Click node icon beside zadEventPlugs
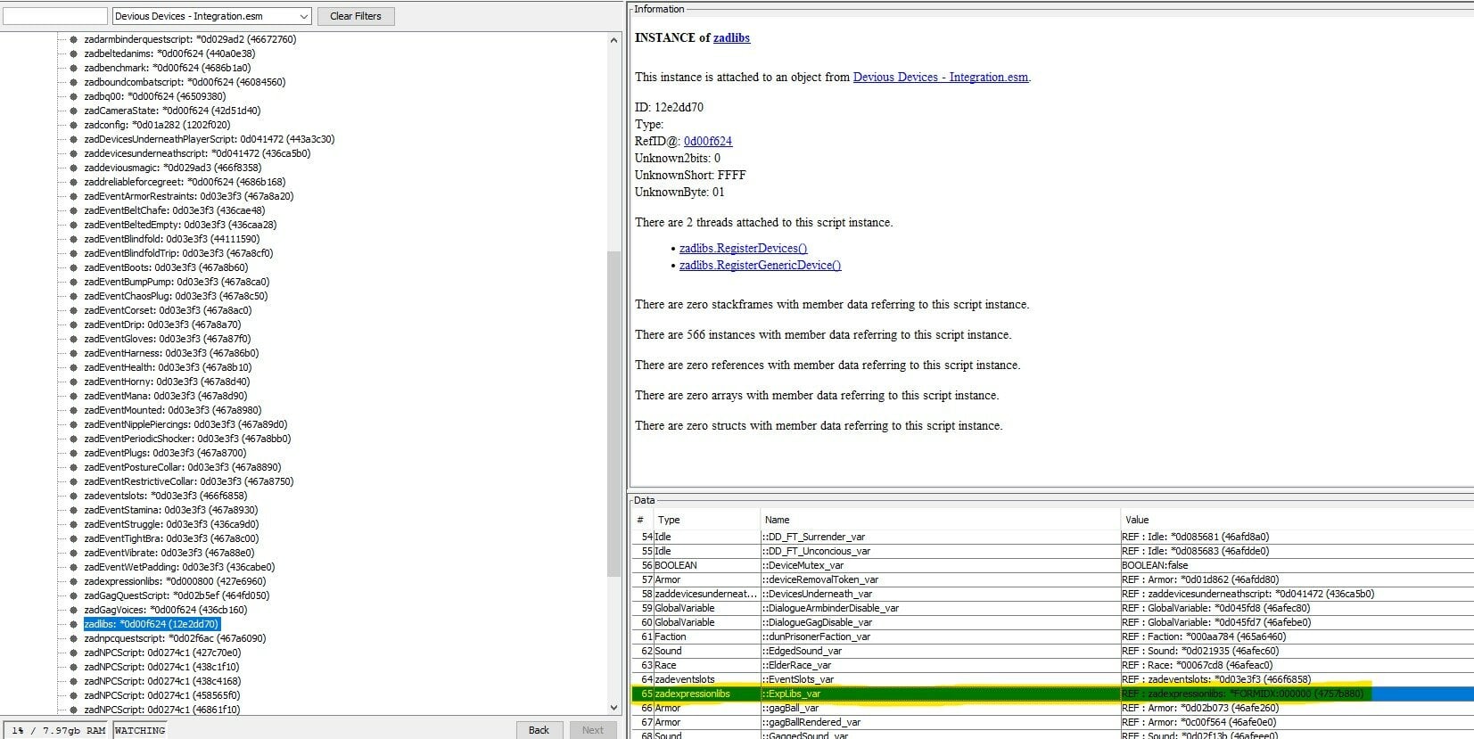Screen dimensions: 1474x739 coord(73,453)
